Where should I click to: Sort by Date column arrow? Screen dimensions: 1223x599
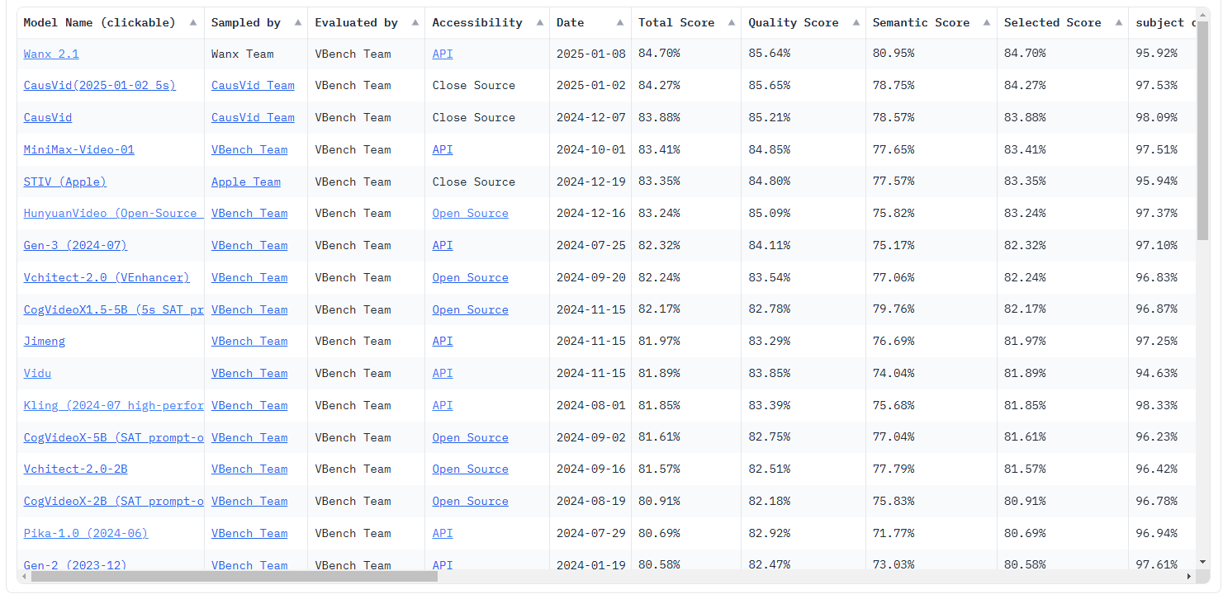[x=621, y=23]
